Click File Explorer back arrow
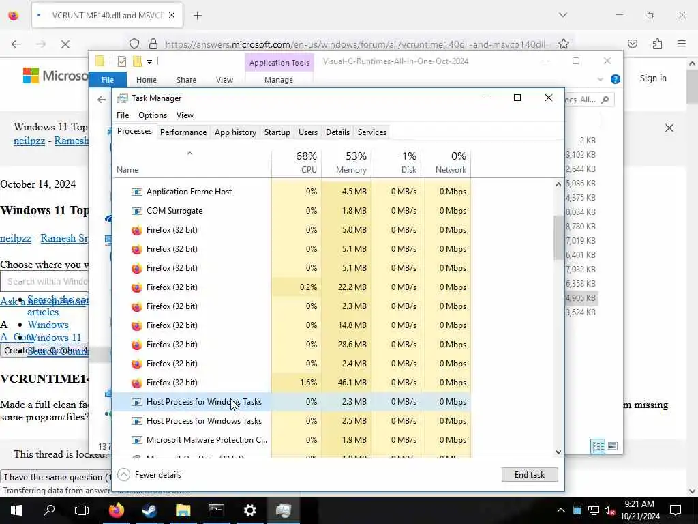The height and width of the screenshot is (524, 698). [x=102, y=100]
